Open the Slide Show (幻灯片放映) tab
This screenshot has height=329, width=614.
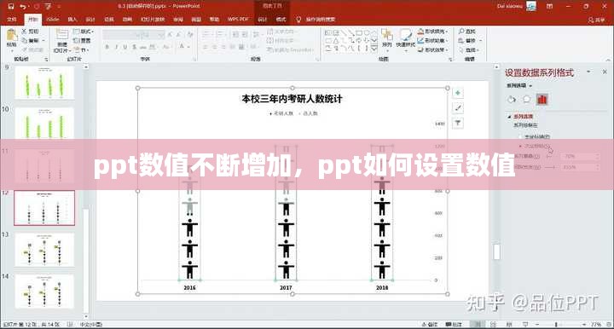pyautogui.click(x=153, y=19)
